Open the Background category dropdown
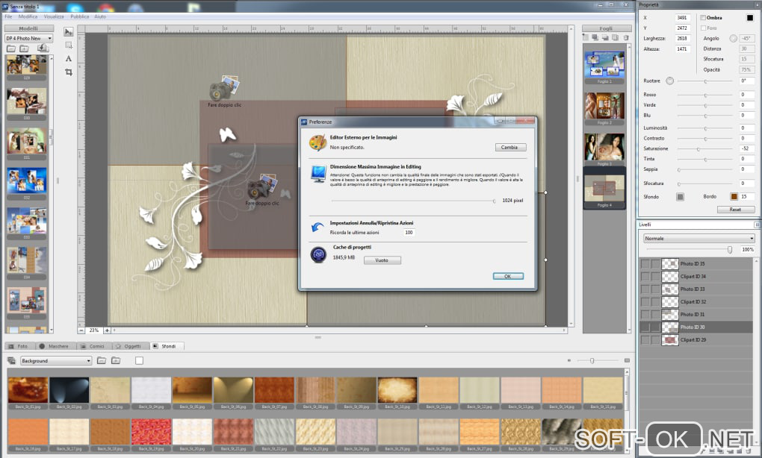 pyautogui.click(x=56, y=360)
